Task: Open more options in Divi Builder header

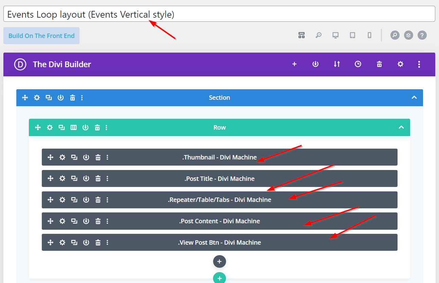Action: click(419, 64)
